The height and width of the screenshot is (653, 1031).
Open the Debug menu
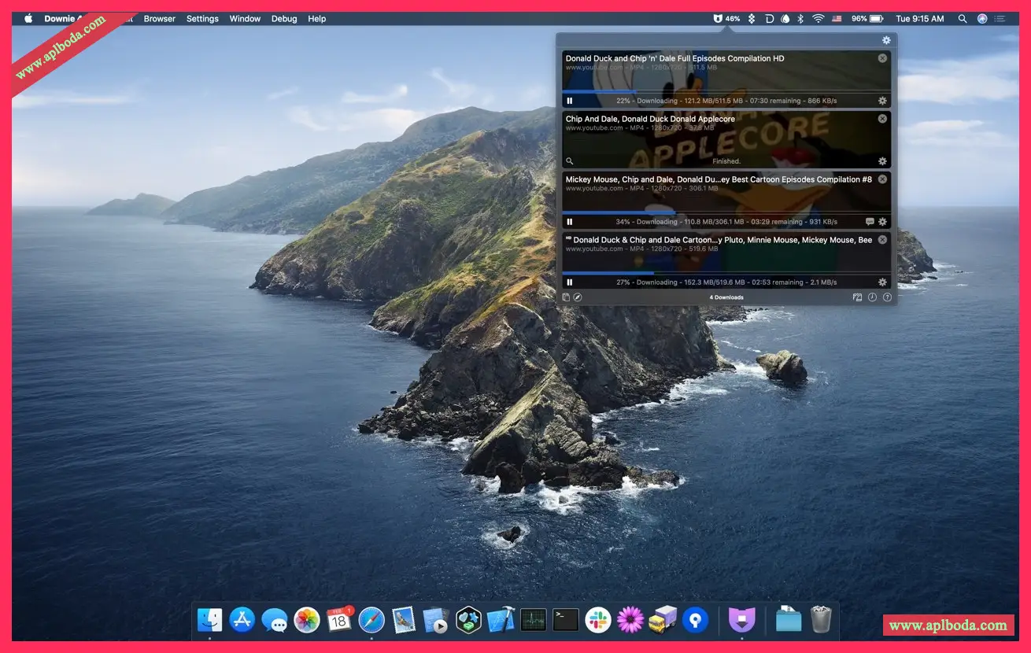tap(284, 18)
